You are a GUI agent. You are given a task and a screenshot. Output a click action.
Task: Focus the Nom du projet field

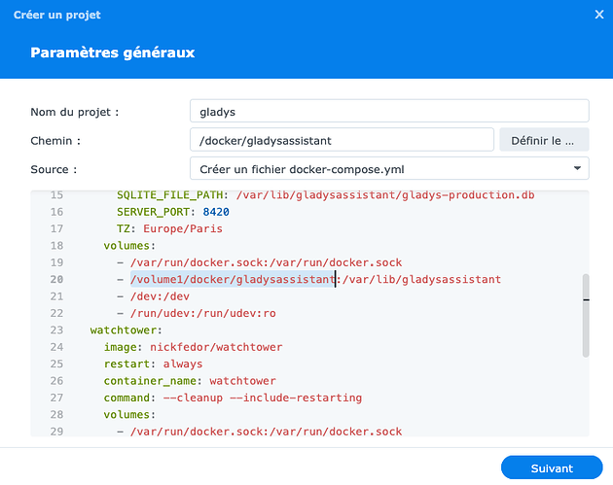point(389,112)
